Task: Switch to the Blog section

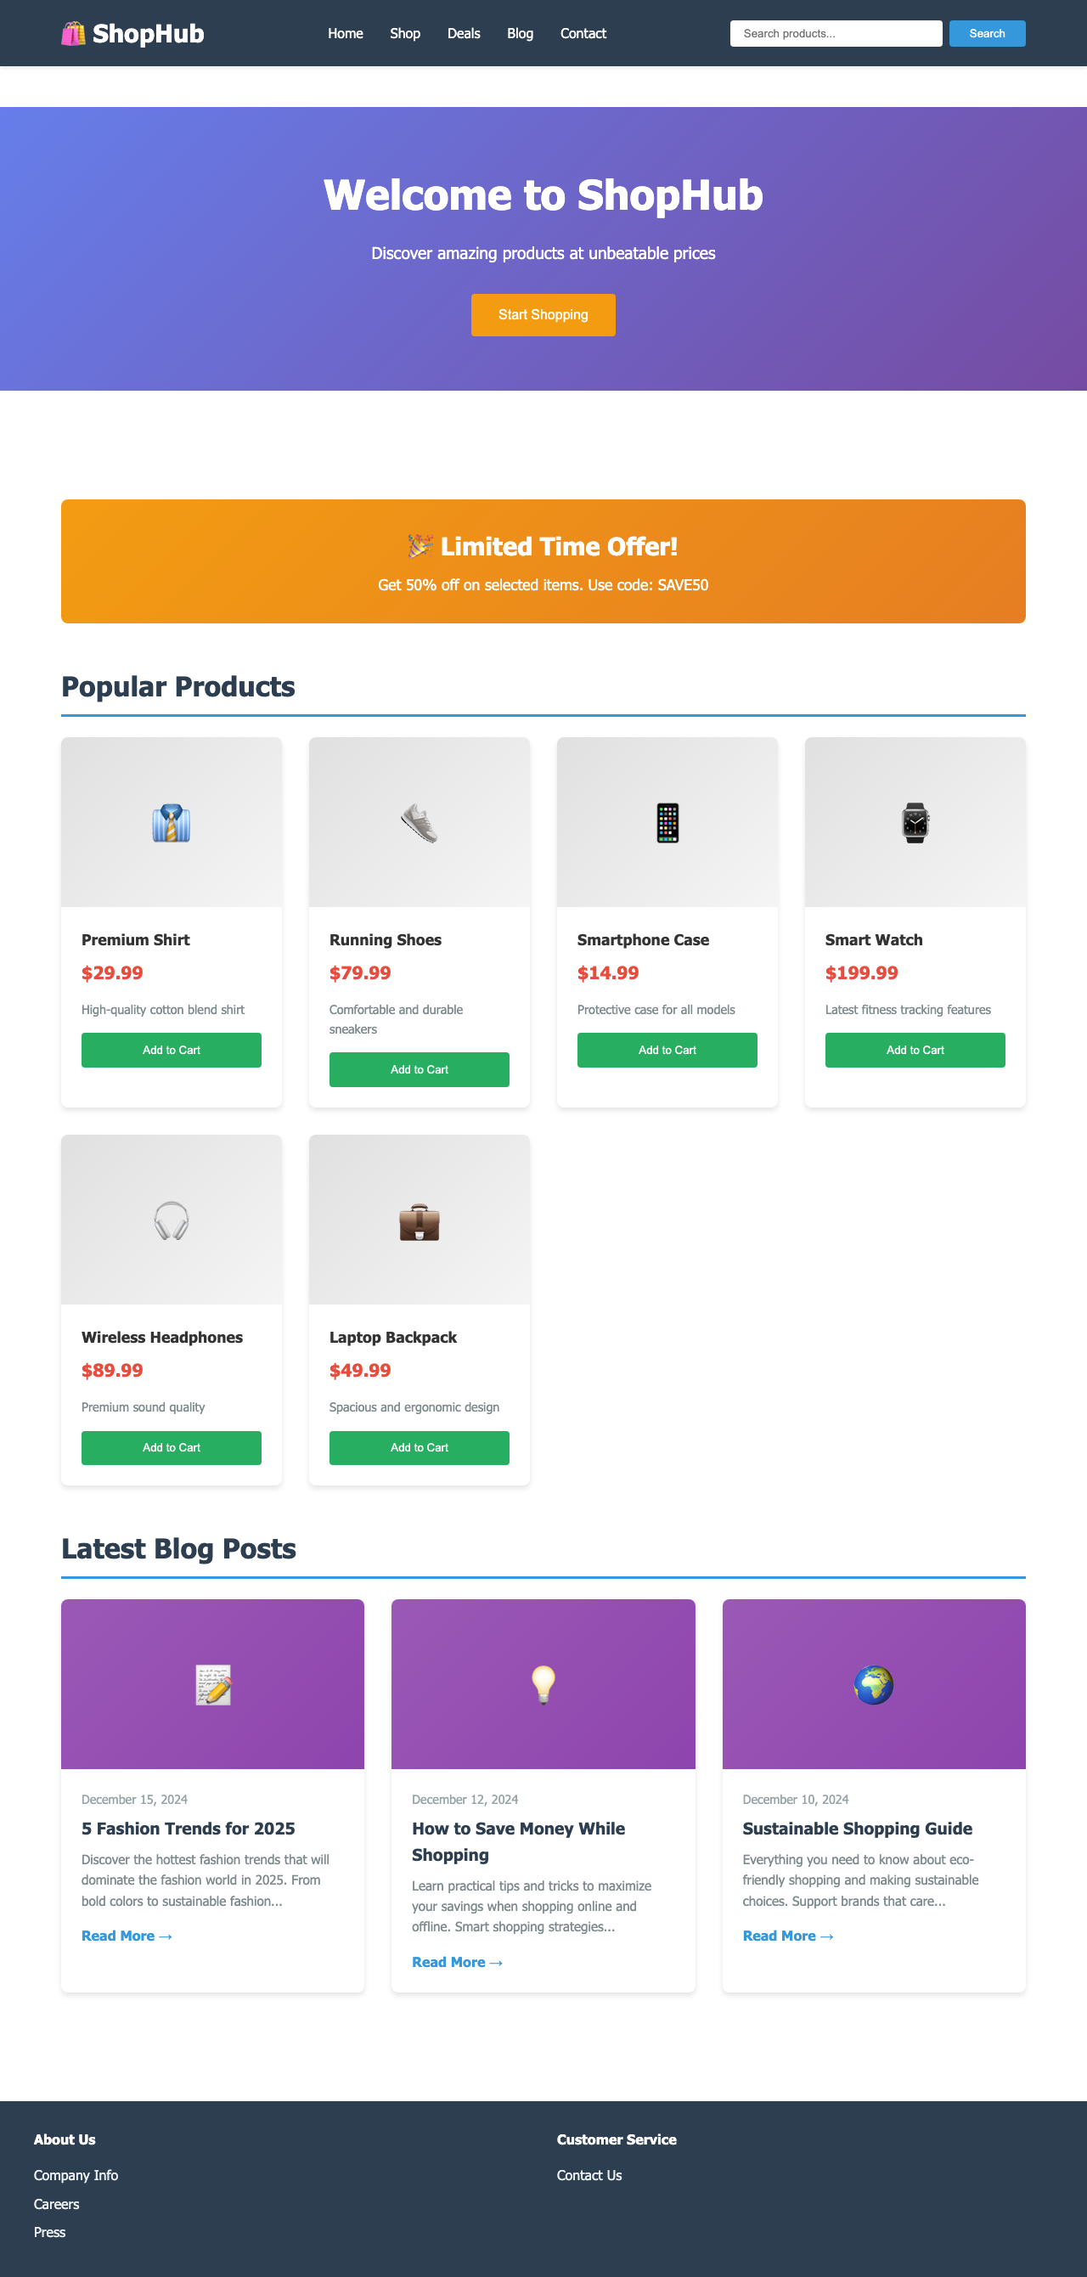Action: coord(520,33)
